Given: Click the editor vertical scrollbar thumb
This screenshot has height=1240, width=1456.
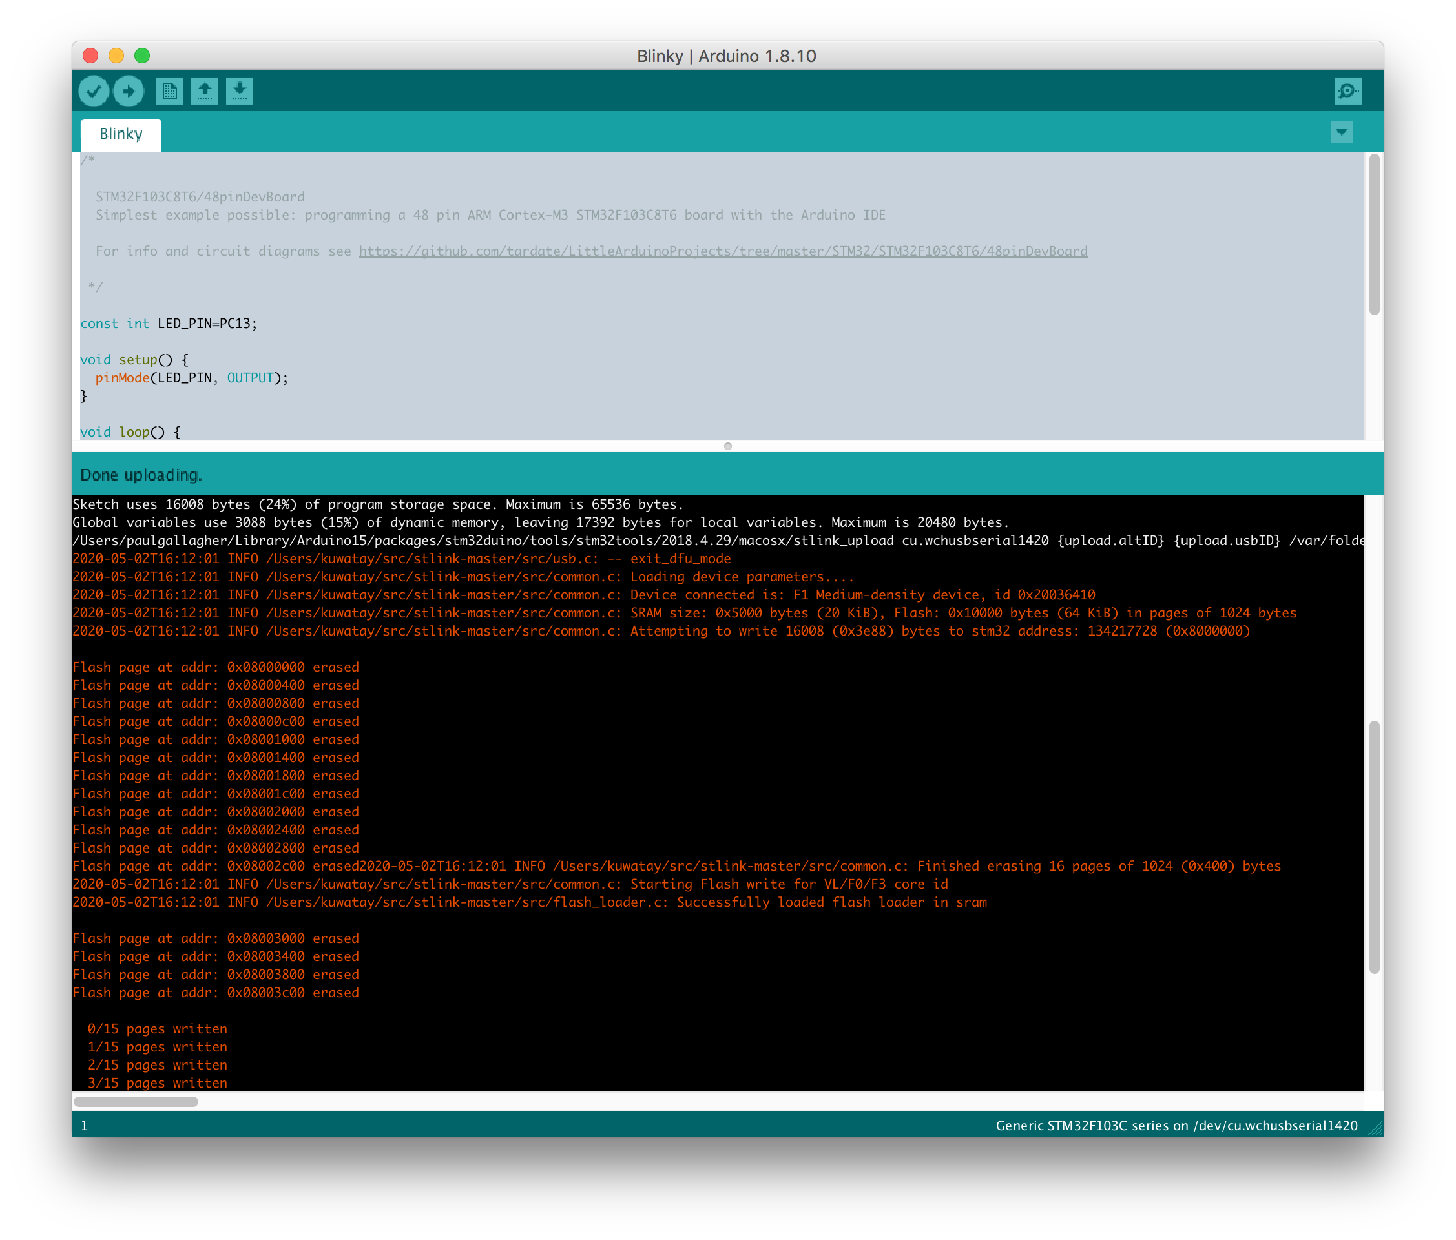Looking at the screenshot, I should 1374,235.
